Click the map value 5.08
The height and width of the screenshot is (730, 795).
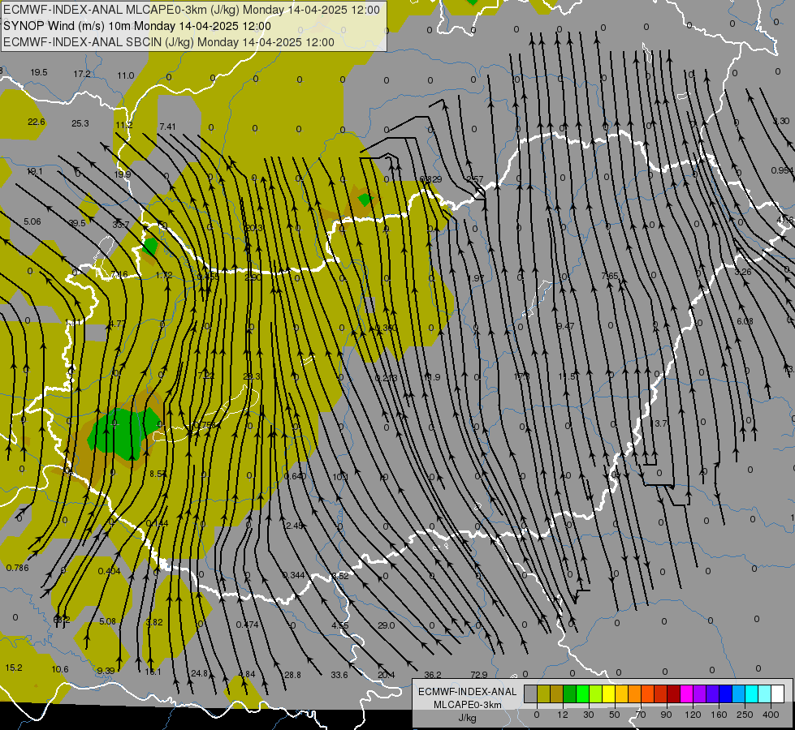coord(107,621)
